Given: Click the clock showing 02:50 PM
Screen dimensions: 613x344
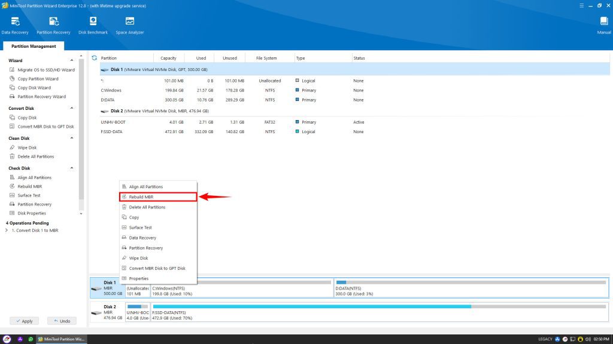Looking at the screenshot, I should click(x=601, y=339).
